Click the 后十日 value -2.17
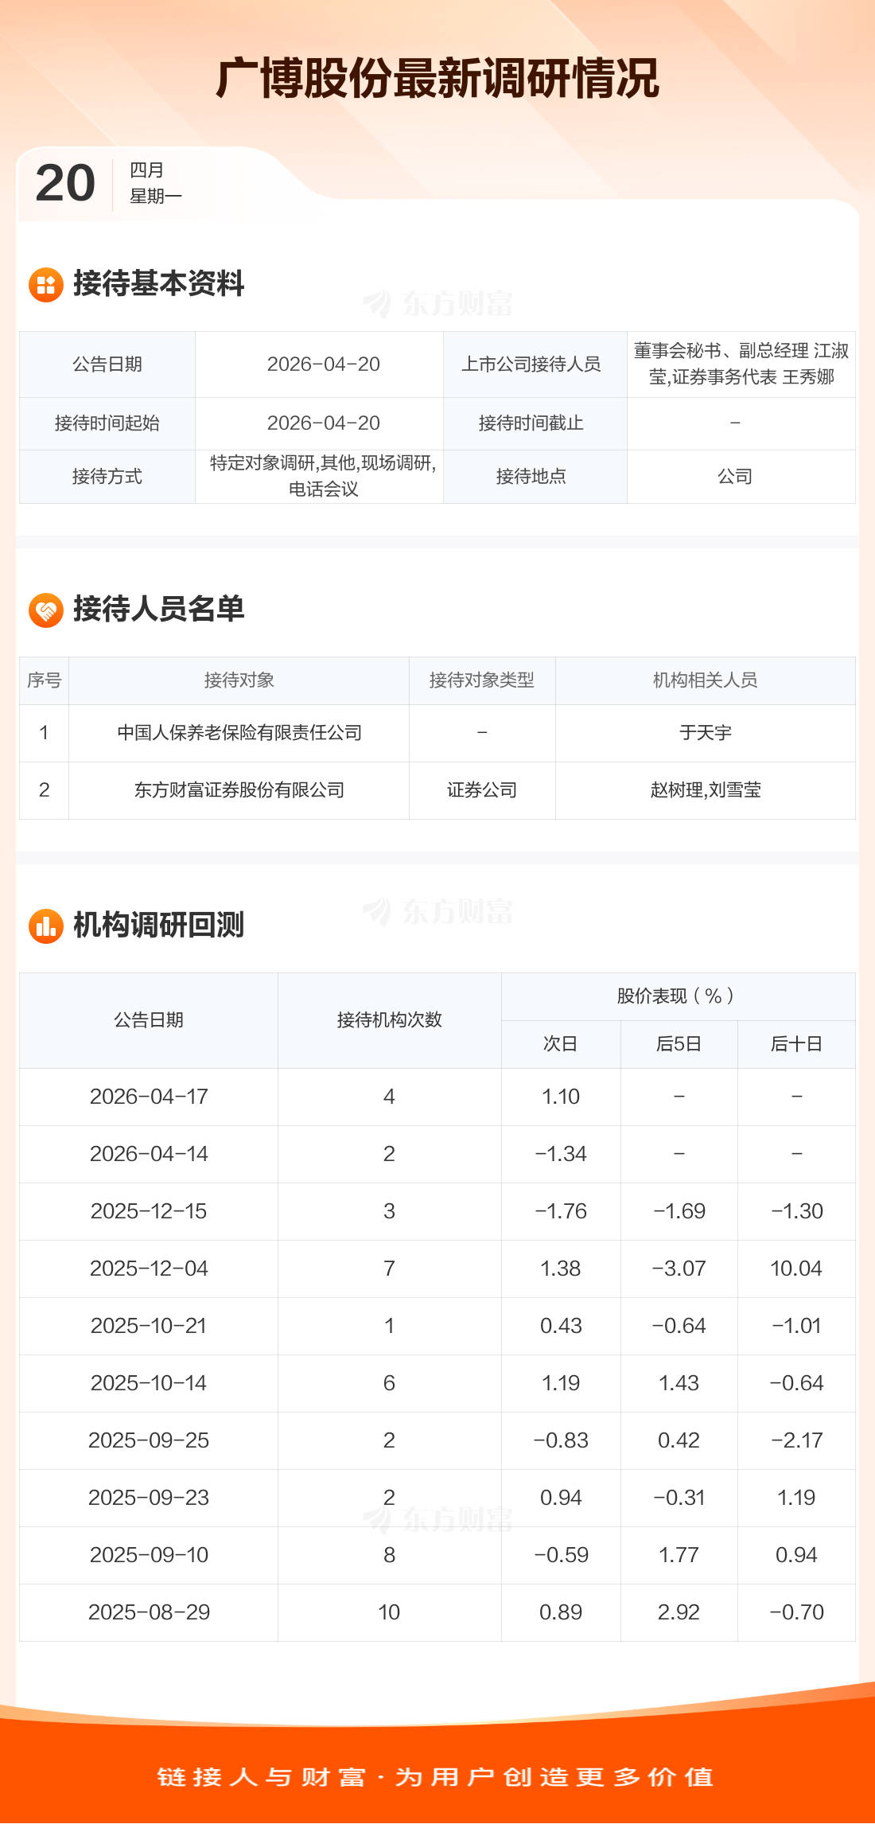 [796, 1440]
